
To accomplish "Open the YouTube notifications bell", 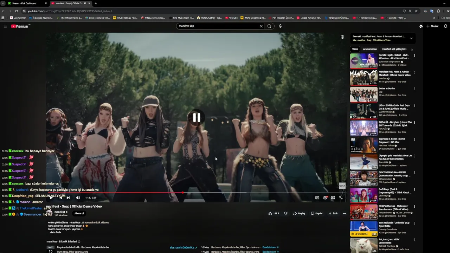I will 445,26.
